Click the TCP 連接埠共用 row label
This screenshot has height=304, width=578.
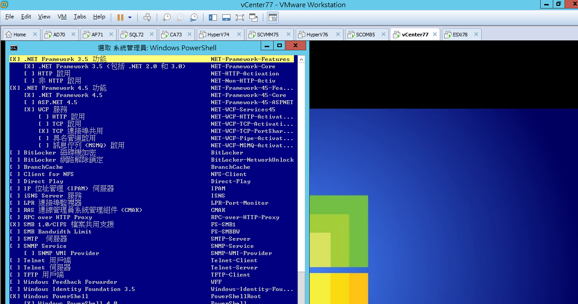(77, 131)
